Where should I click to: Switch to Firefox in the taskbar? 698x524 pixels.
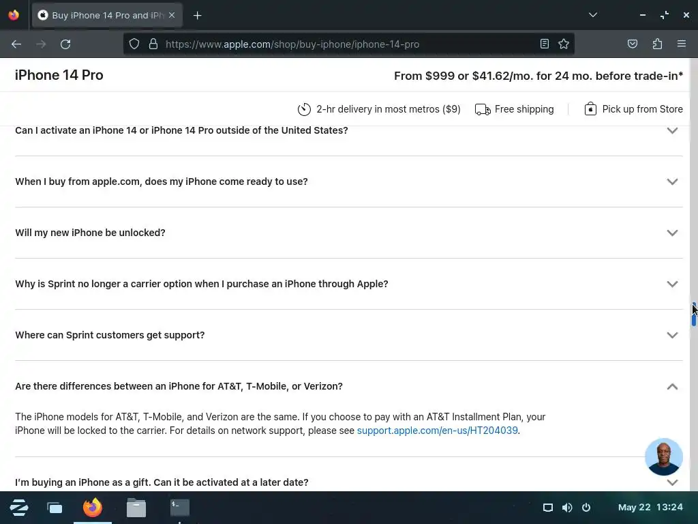(x=93, y=508)
